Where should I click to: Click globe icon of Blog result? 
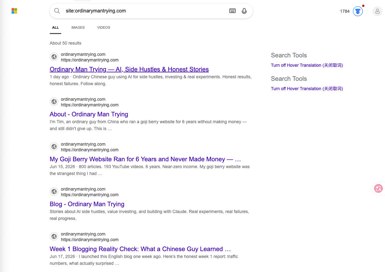click(x=54, y=192)
